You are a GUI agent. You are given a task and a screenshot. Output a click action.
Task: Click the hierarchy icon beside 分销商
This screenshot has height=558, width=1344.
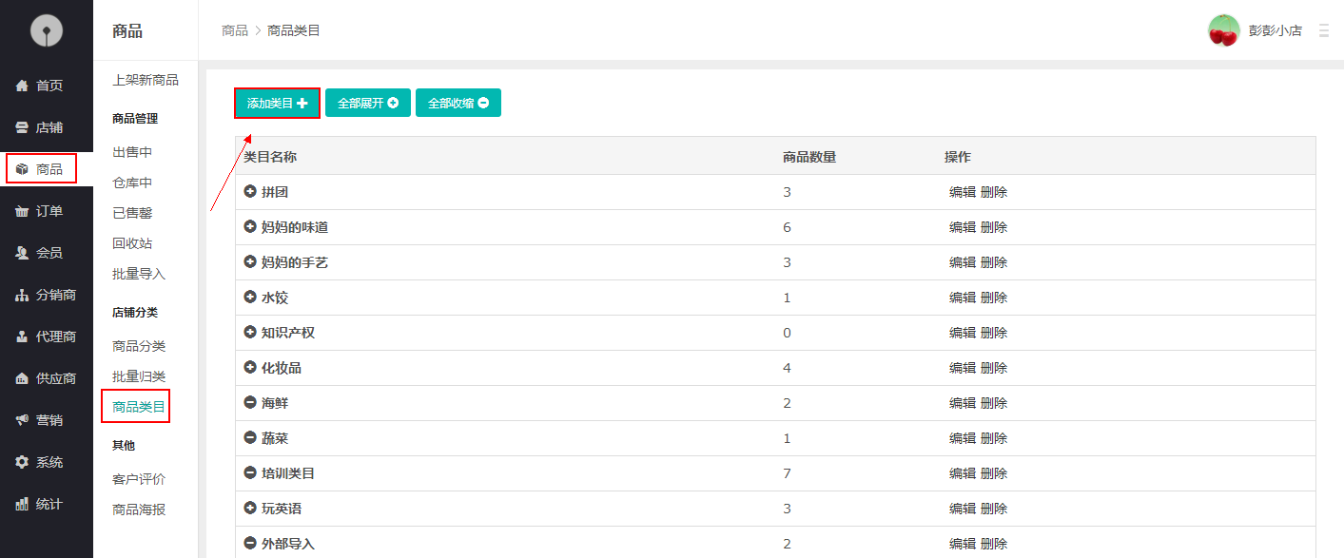[x=22, y=295]
